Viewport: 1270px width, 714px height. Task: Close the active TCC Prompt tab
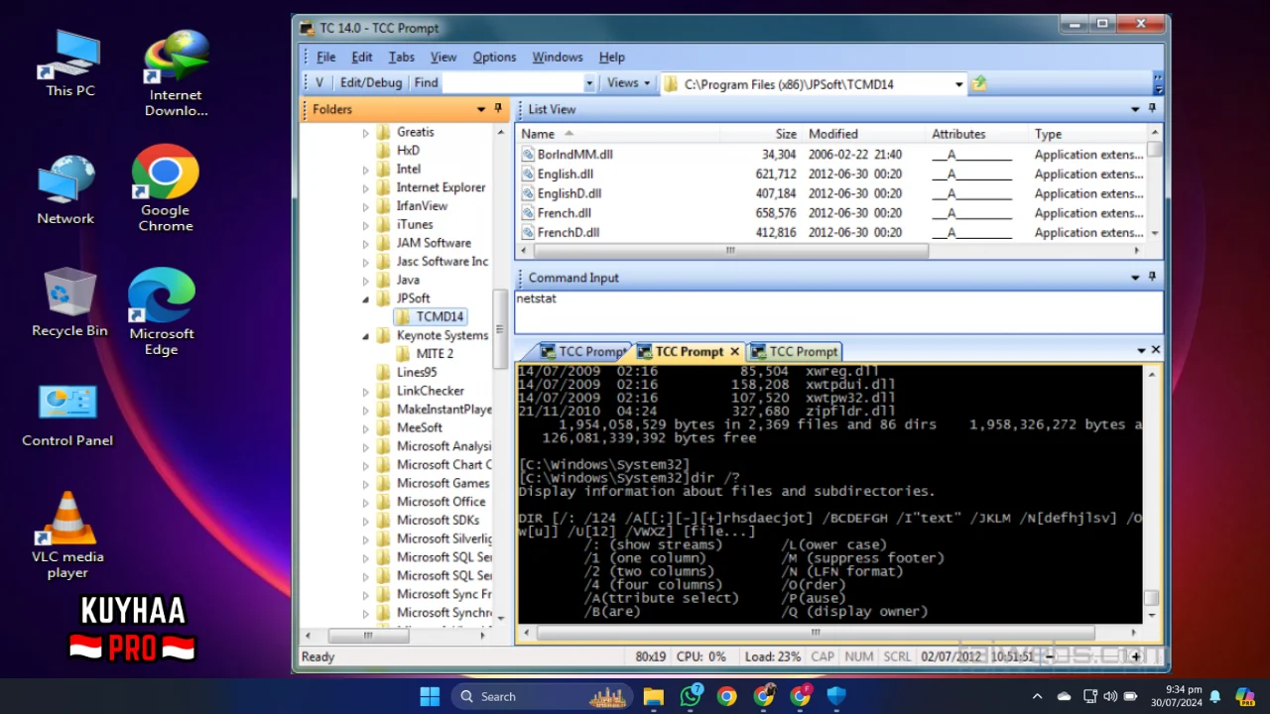pyautogui.click(x=734, y=352)
